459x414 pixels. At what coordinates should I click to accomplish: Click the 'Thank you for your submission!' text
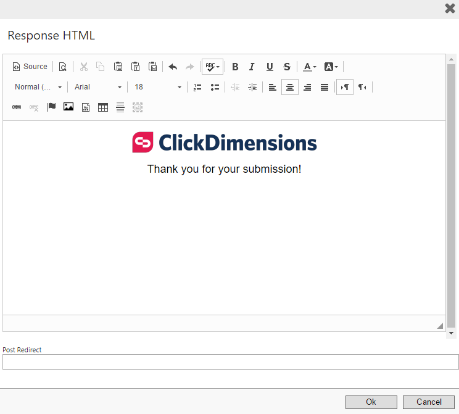(x=224, y=169)
